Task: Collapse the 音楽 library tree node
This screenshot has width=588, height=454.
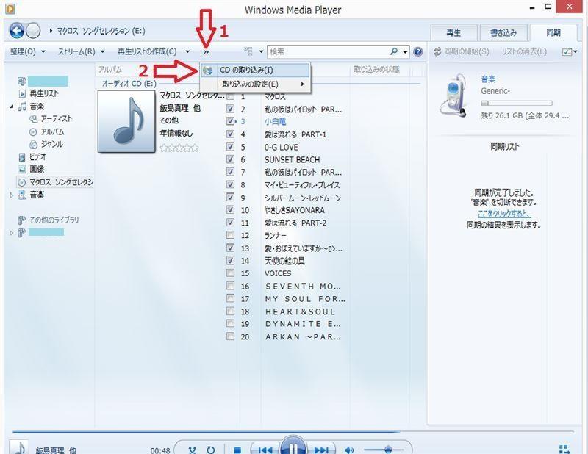Action: coord(12,107)
